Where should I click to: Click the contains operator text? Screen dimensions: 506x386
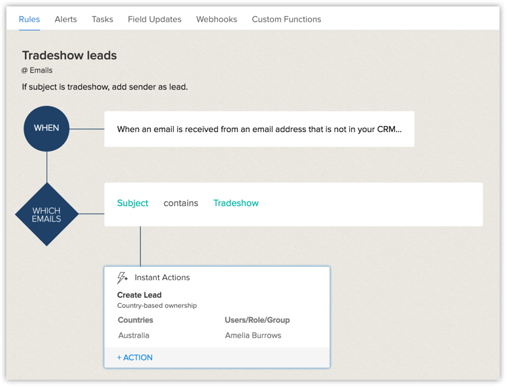tap(181, 203)
